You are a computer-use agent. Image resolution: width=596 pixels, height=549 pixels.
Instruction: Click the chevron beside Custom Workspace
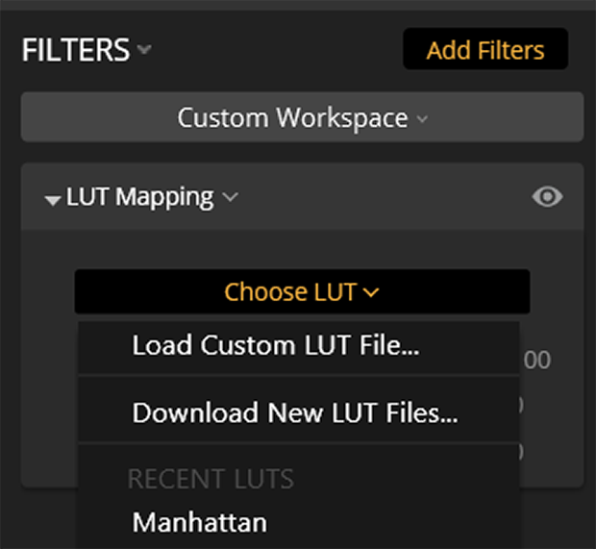(422, 119)
